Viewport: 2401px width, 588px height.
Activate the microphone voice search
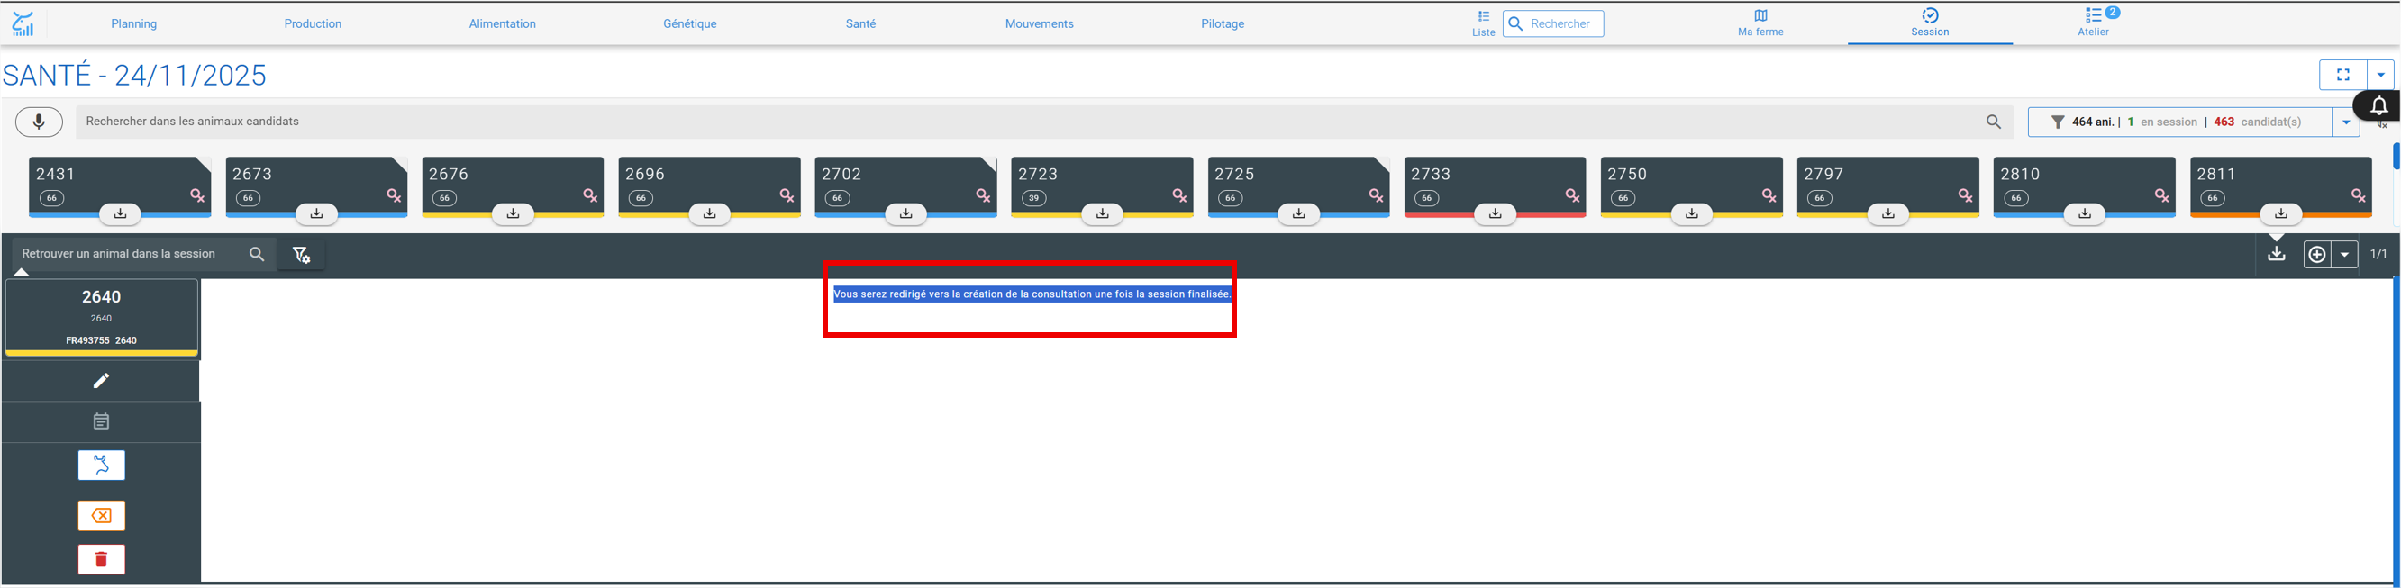click(39, 122)
